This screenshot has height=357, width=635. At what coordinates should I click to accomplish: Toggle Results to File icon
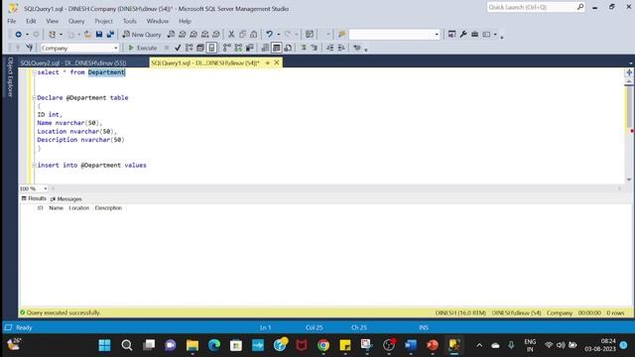click(288, 48)
